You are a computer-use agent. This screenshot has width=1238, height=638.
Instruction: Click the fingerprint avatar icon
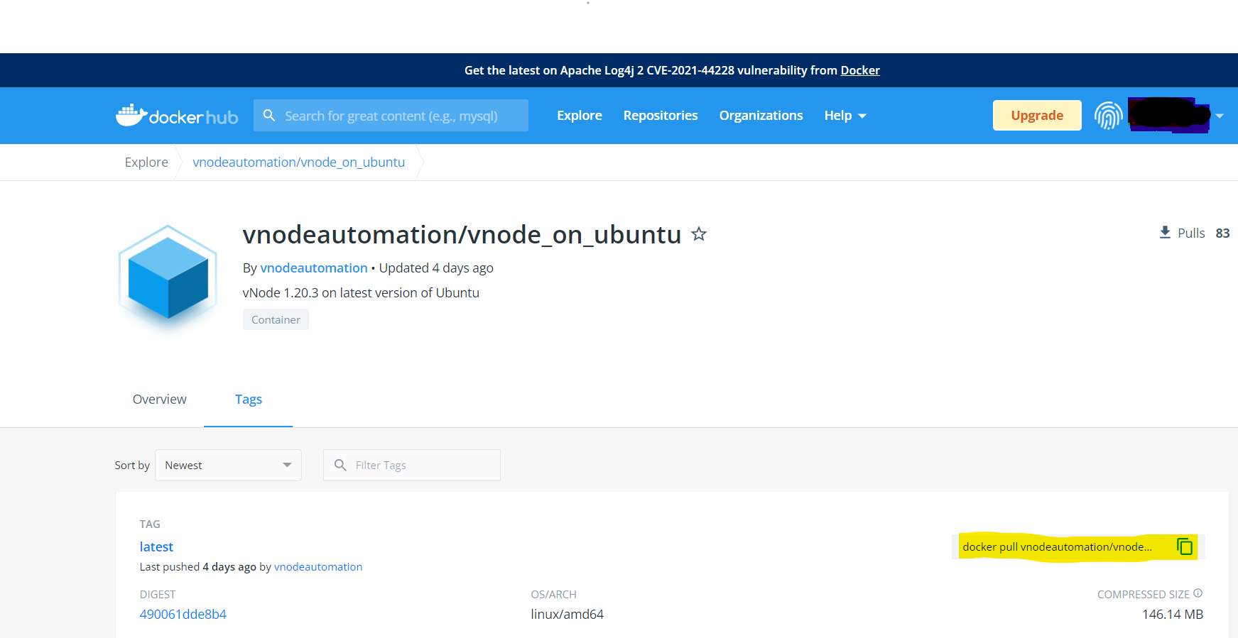point(1108,116)
